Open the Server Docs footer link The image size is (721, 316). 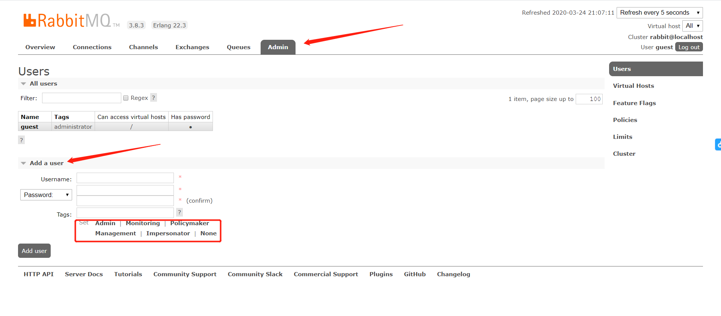[x=84, y=274]
